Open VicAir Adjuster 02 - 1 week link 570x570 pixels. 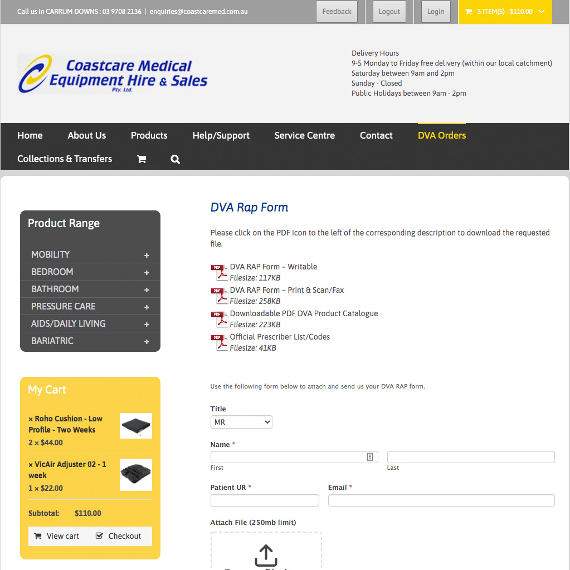click(67, 470)
